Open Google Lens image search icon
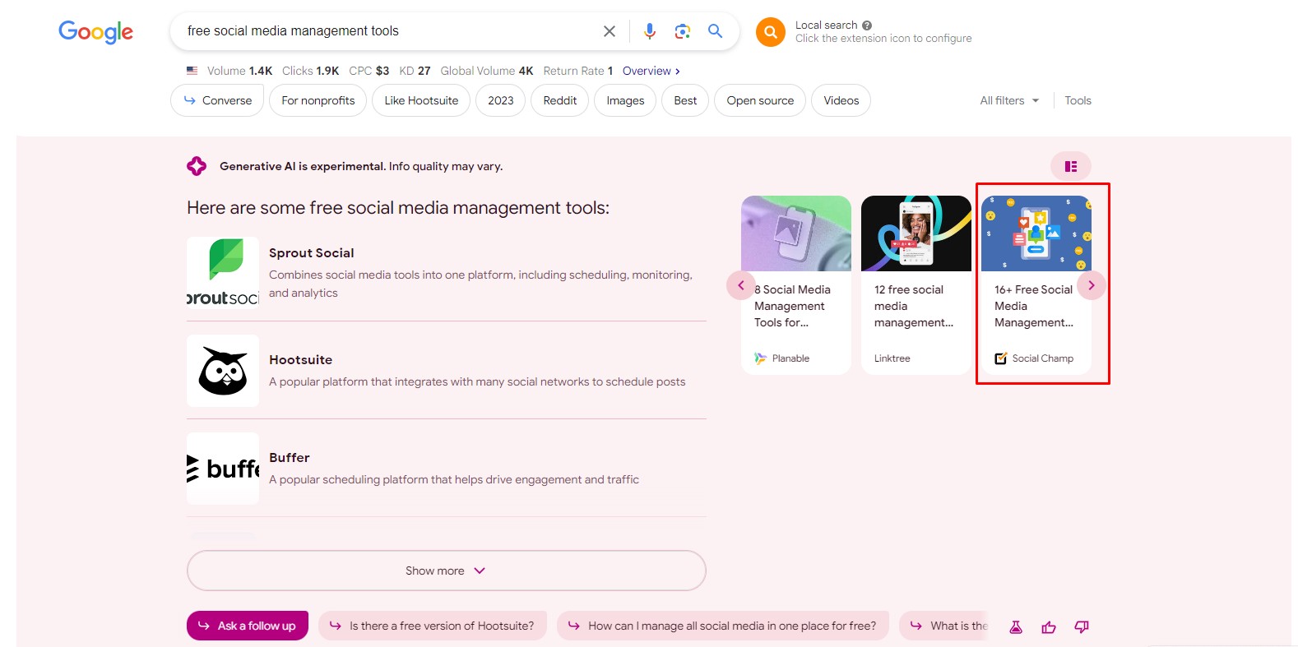This screenshot has width=1298, height=647. (683, 31)
